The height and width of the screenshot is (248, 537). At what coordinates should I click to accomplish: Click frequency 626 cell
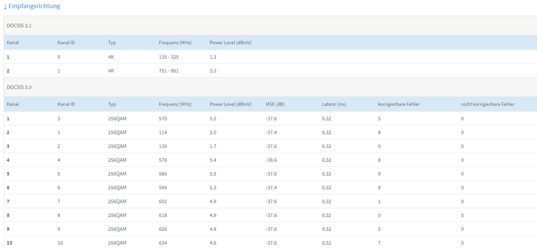coord(163,229)
